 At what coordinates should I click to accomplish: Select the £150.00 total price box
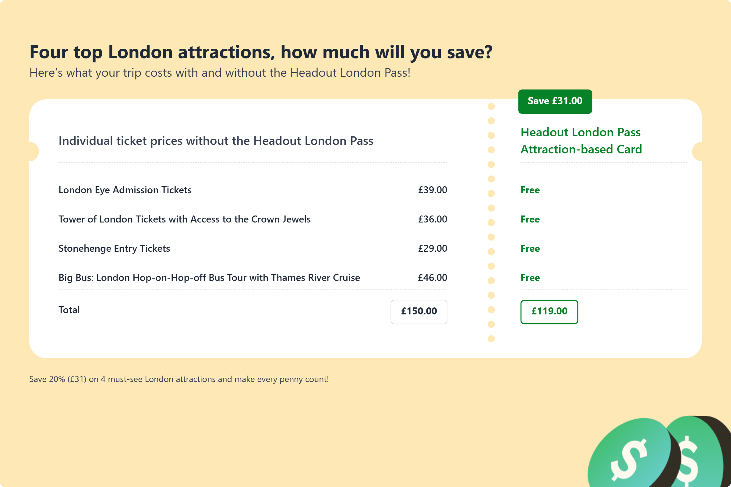click(418, 311)
